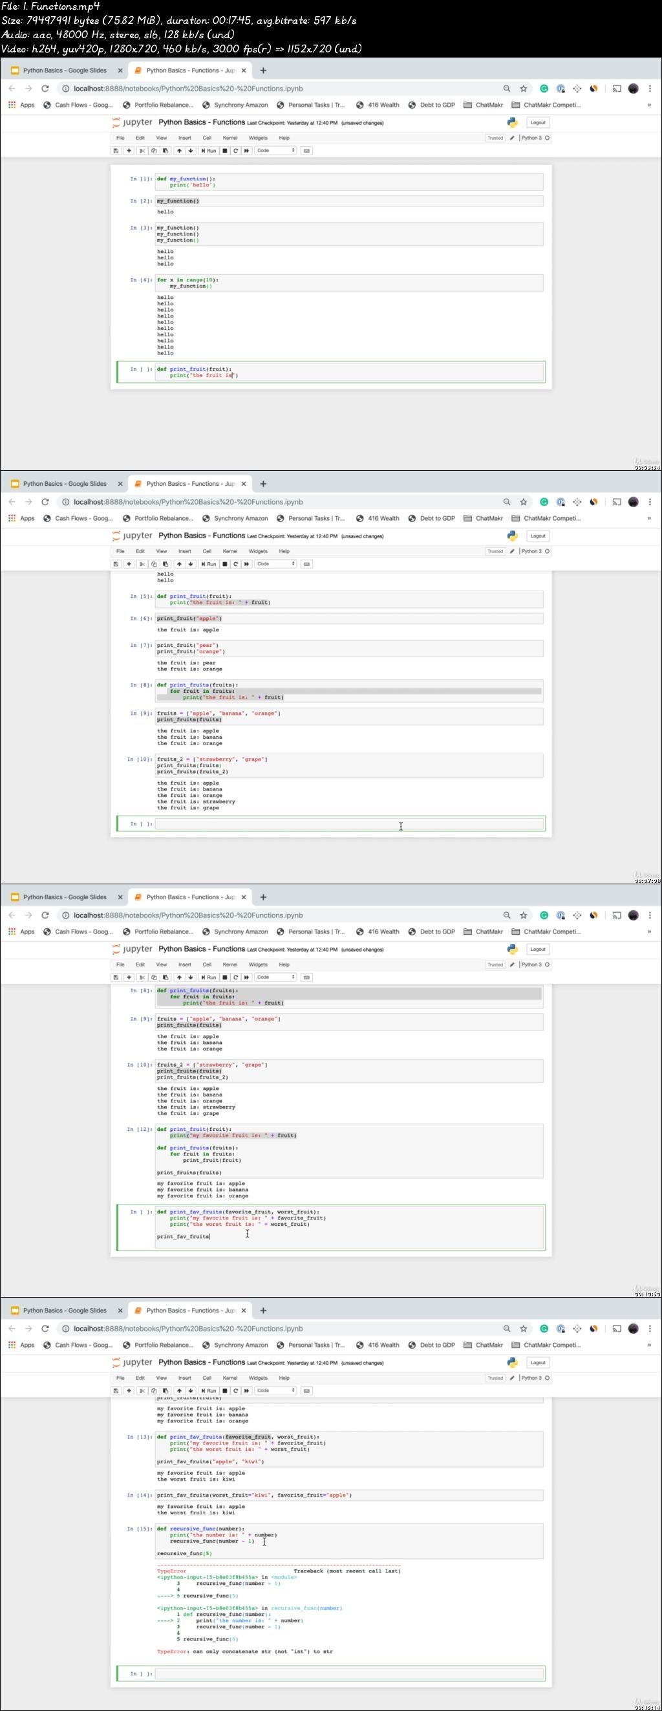Click the Python logo beside Logout, fourth frame
This screenshot has width=662, height=1711.
click(512, 1362)
